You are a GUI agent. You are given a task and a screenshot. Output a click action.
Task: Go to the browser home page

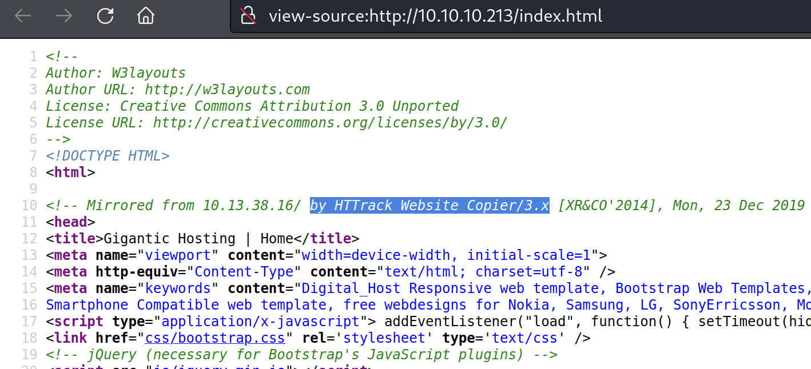point(146,16)
